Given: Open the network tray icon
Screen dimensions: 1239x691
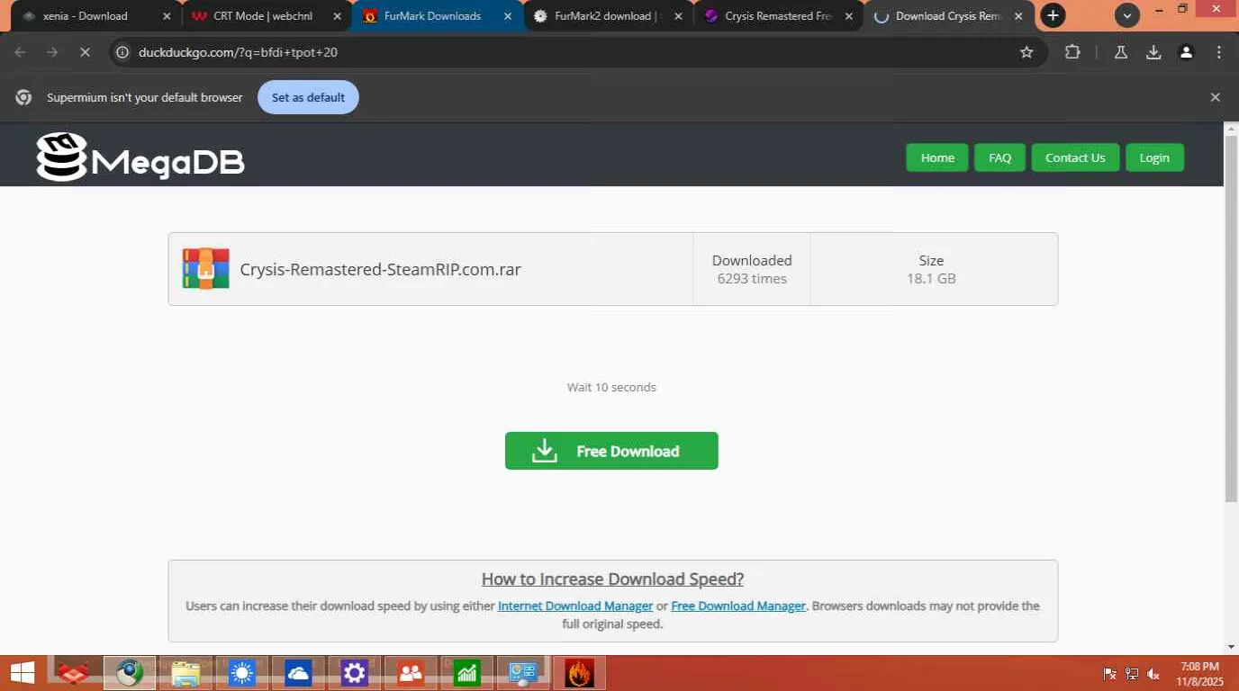Looking at the screenshot, I should tap(1132, 674).
